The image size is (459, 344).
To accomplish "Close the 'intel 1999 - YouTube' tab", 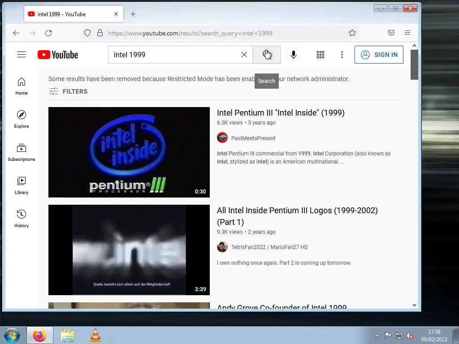I will (x=116, y=14).
